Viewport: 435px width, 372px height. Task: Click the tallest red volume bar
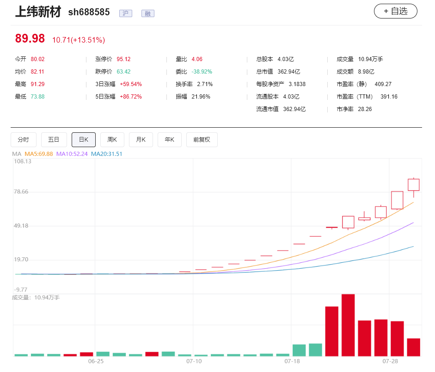[x=348, y=325]
